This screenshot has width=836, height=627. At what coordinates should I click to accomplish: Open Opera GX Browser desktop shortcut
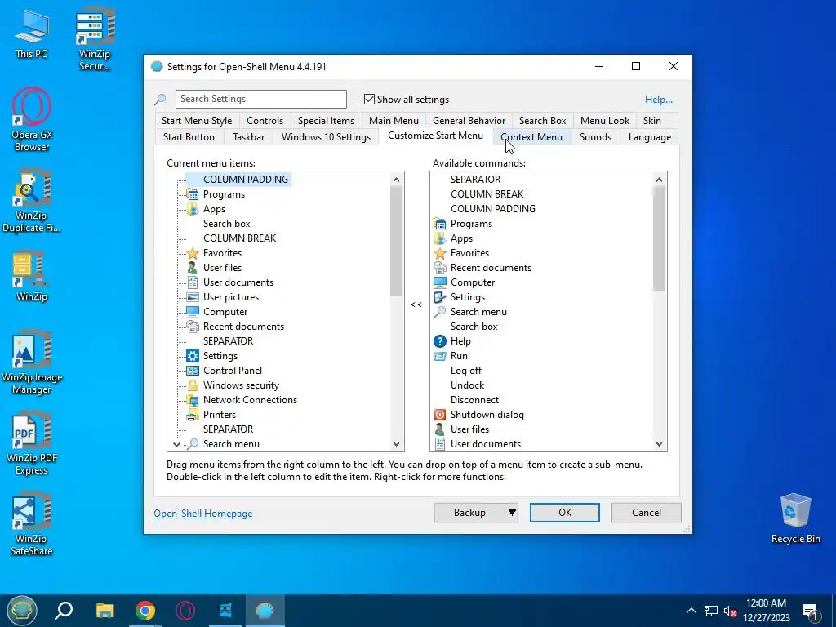point(32,119)
